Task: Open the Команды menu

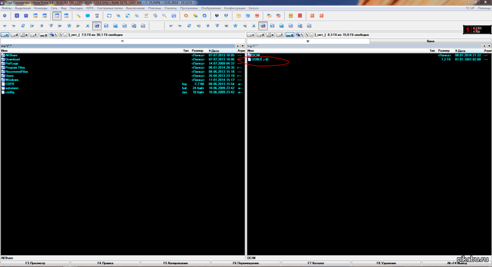Action: (41, 8)
